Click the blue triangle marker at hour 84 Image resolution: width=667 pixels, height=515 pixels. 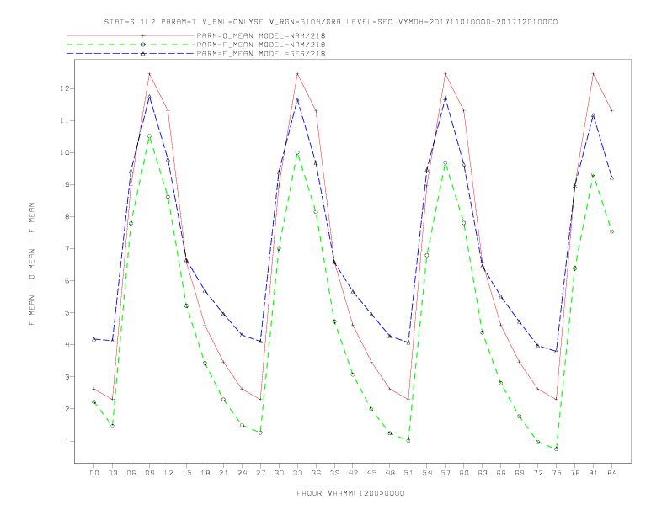pos(612,178)
